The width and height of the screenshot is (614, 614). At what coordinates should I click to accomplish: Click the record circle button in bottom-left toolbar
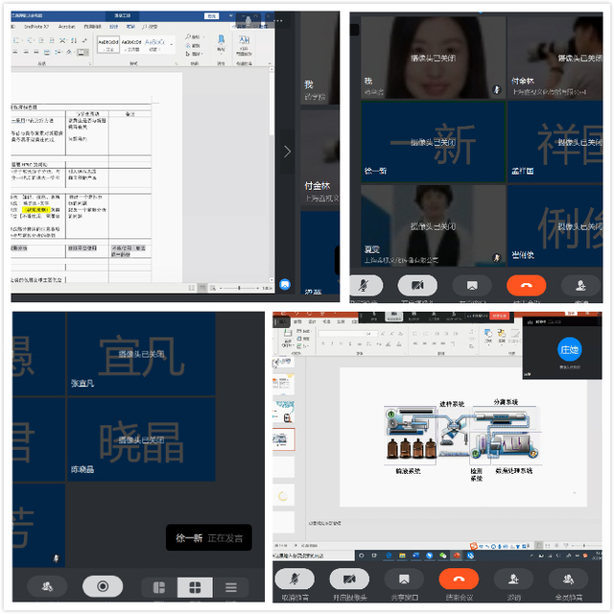pyautogui.click(x=103, y=586)
